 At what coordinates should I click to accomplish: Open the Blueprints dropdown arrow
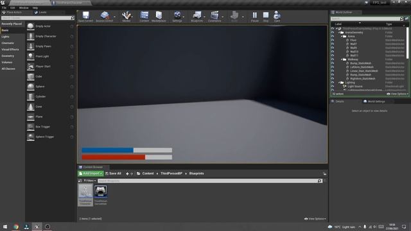(204, 17)
